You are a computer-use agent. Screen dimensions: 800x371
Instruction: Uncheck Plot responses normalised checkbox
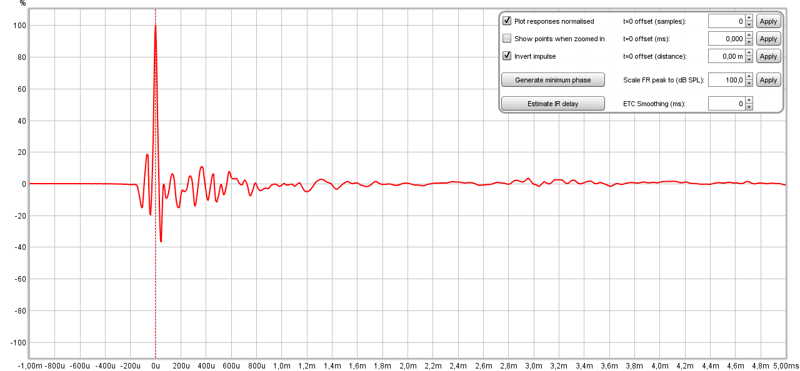click(x=507, y=21)
